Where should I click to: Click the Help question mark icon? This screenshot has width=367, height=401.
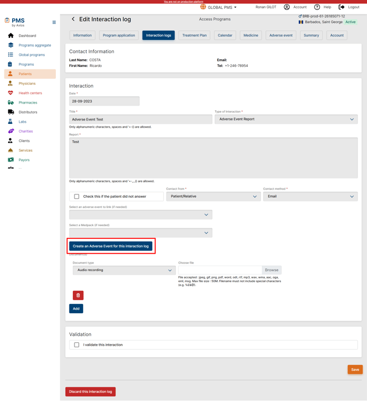coord(317,7)
